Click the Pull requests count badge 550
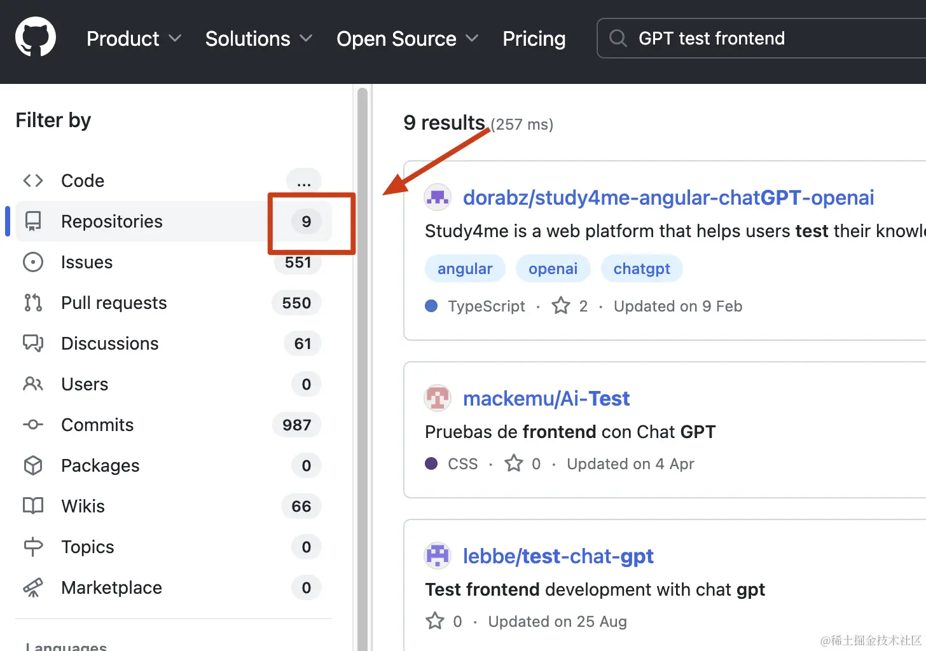 [x=296, y=303]
